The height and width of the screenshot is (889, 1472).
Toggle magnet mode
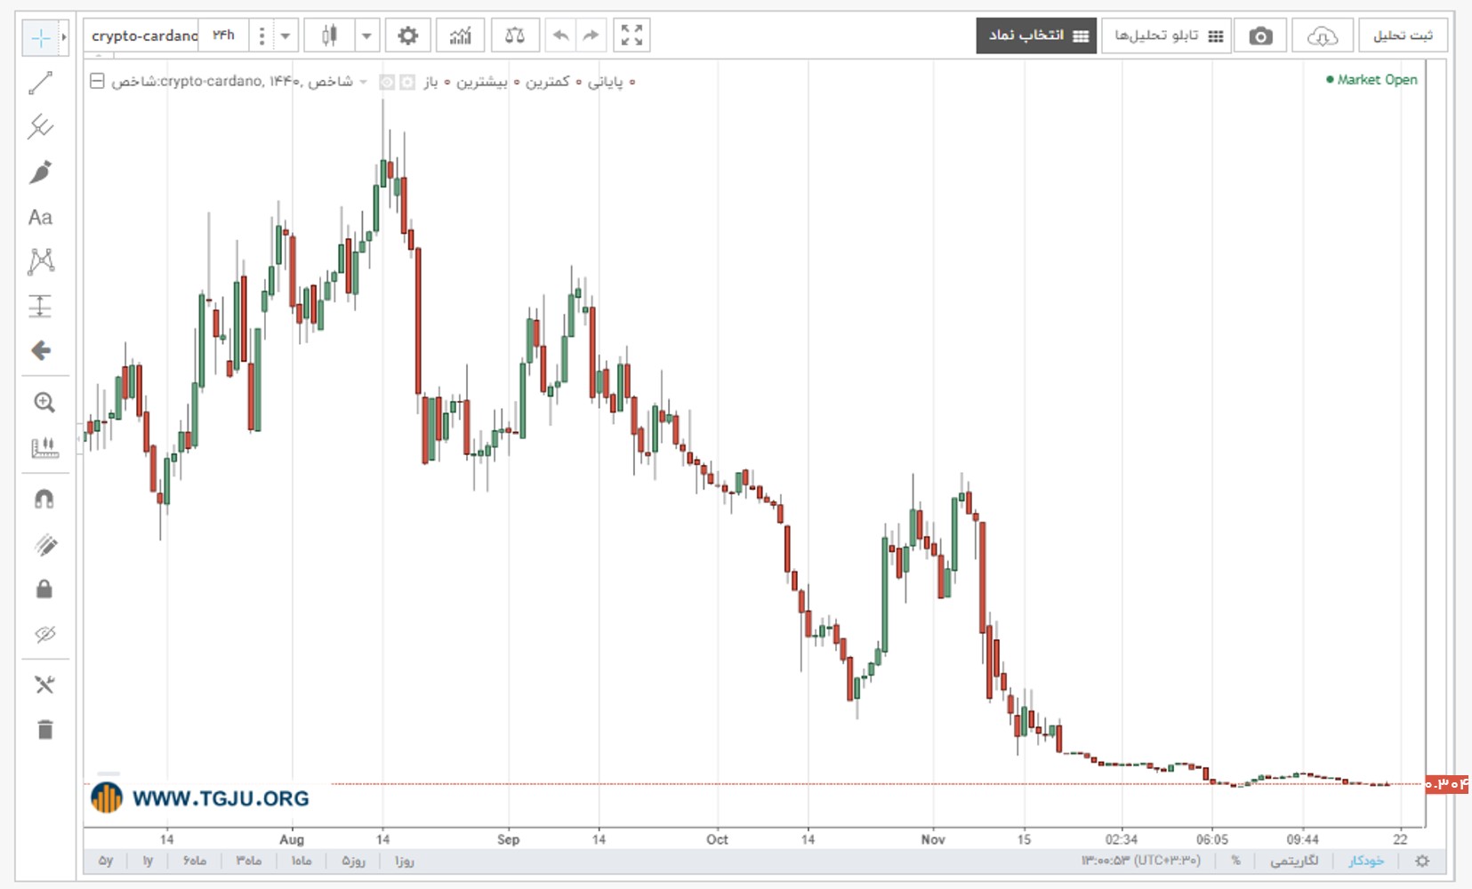[44, 499]
